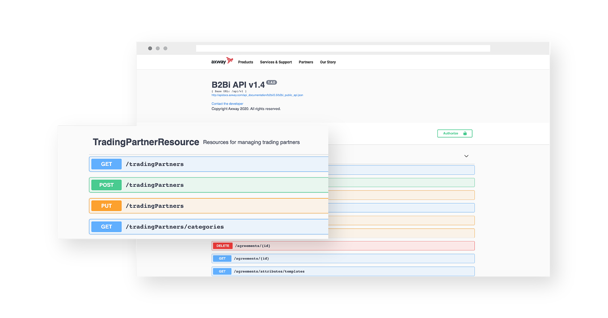The height and width of the screenshot is (318, 608).
Task: Collapse the section using the chevron arrow
Action: point(466,156)
